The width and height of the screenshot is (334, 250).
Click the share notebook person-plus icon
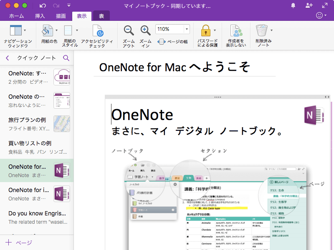point(309,6)
